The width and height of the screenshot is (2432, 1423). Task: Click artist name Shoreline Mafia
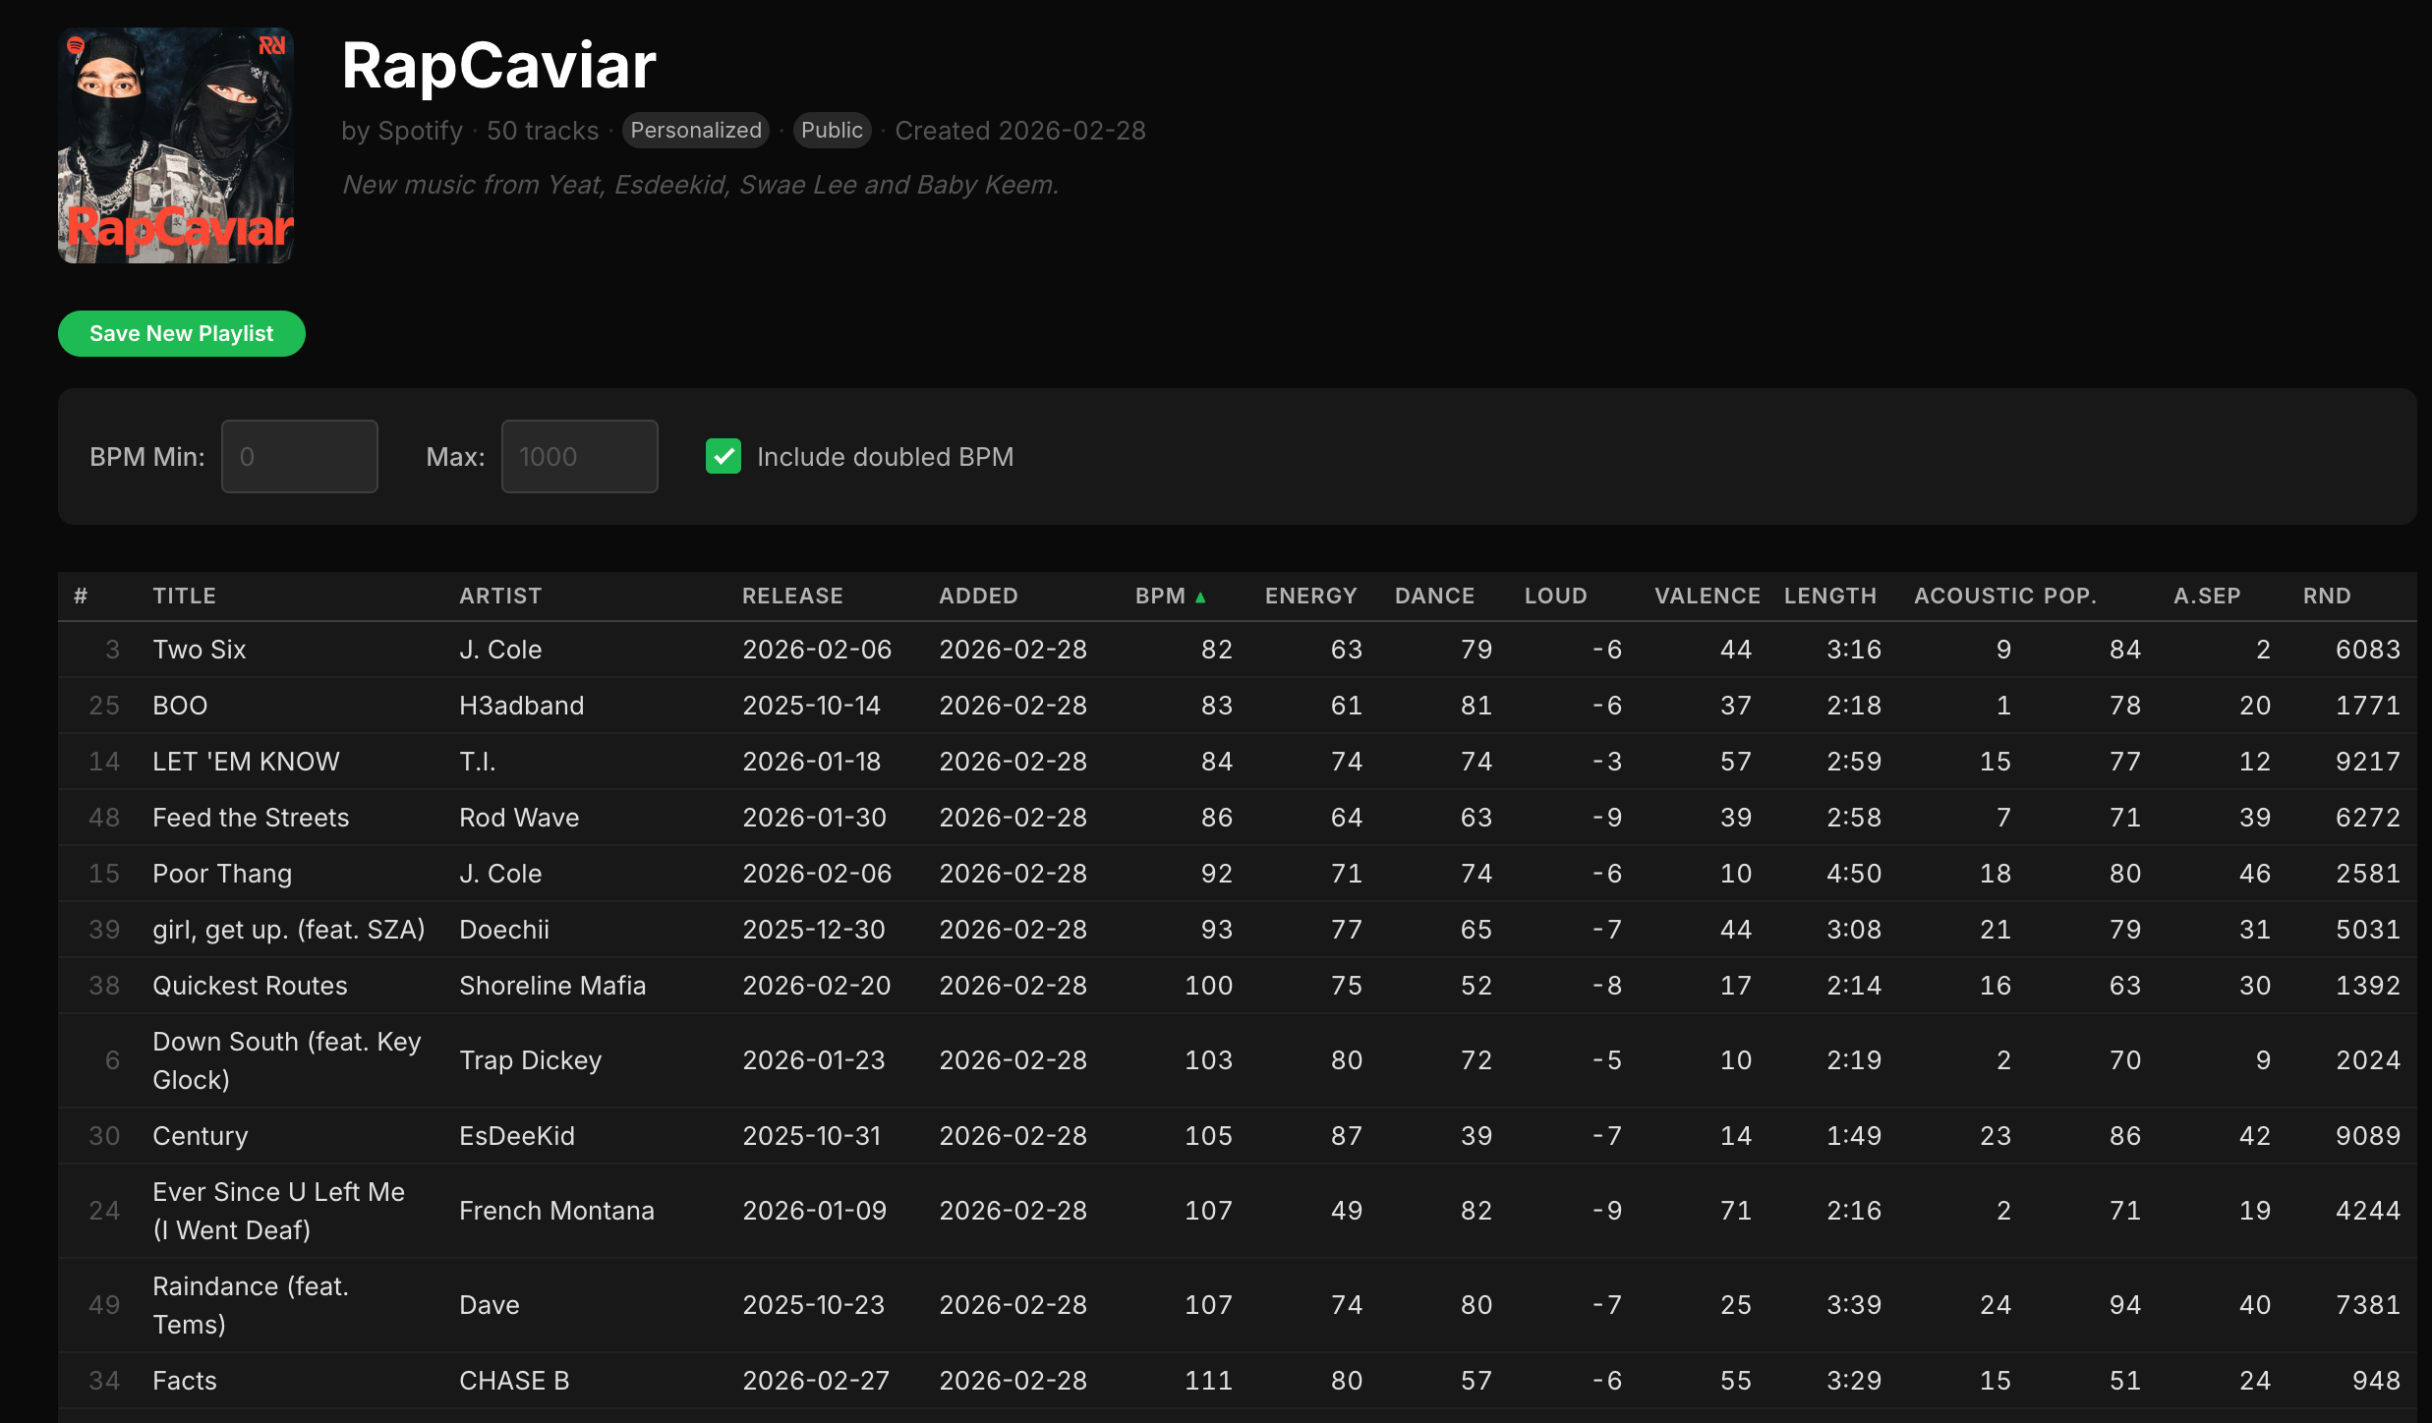(x=552, y=986)
